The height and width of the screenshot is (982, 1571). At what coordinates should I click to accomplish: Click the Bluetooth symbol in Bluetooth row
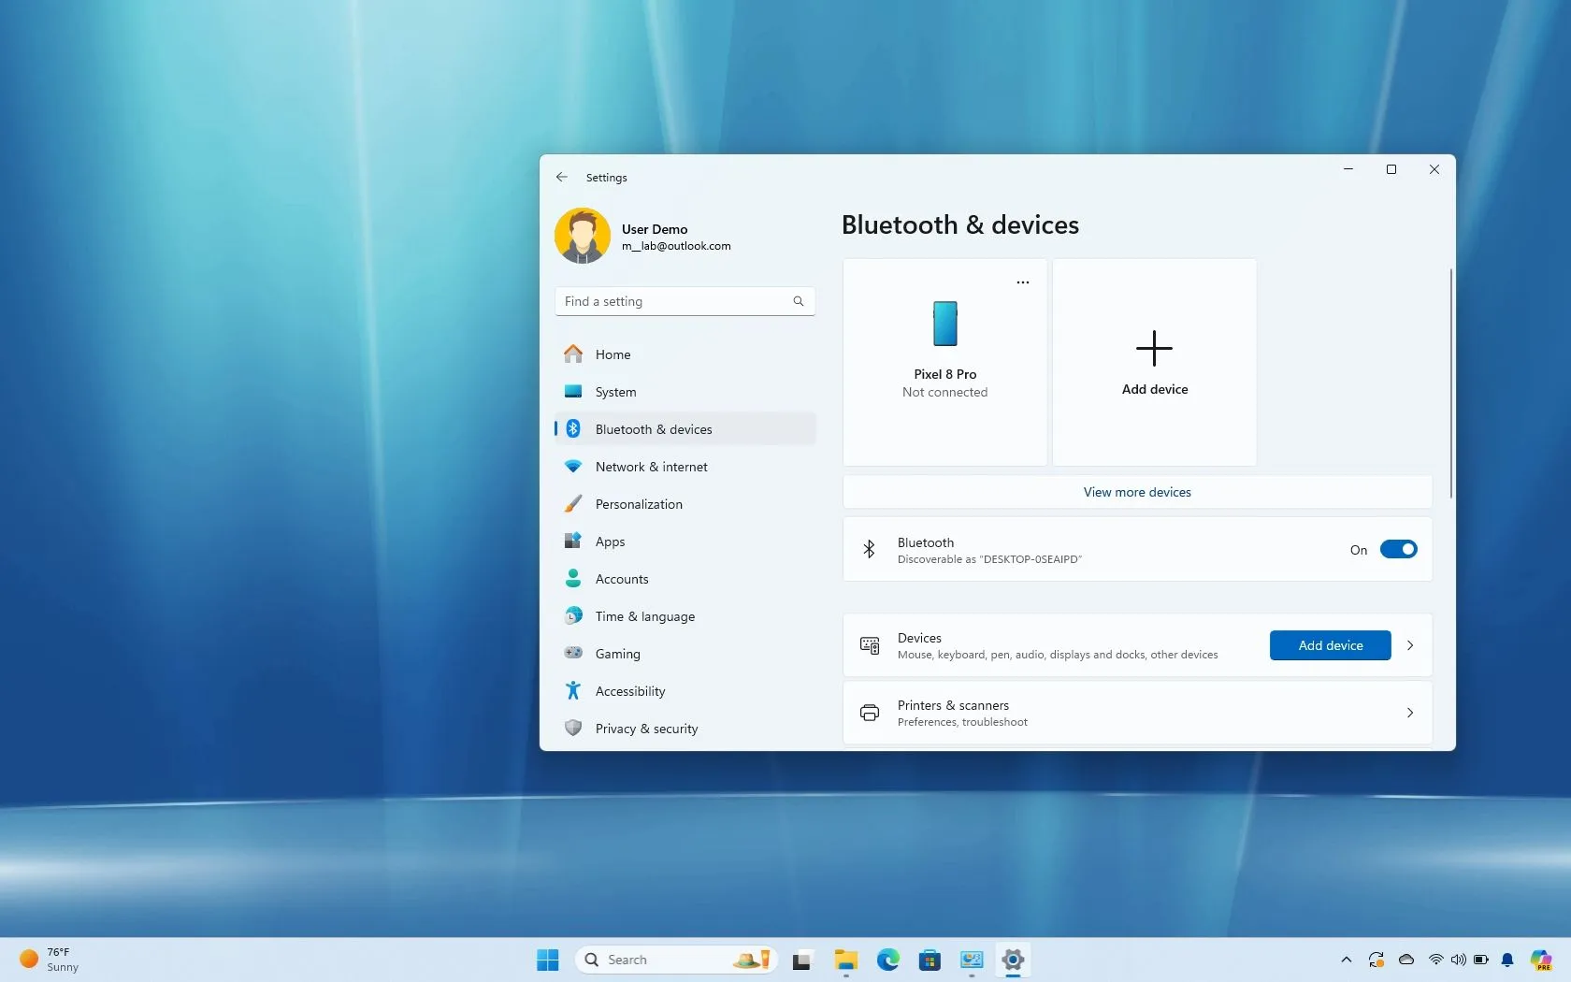point(869,549)
